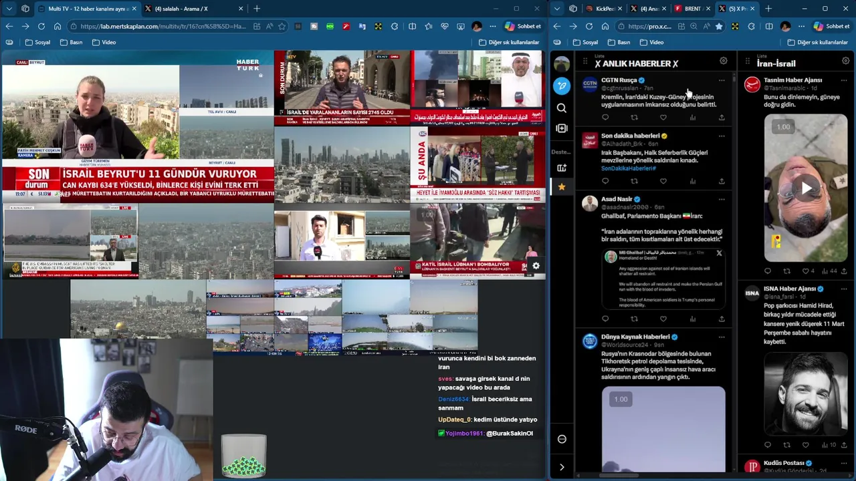Open the quoted MB Ghalibaf post
This screenshot has height=481, width=856.
(x=663, y=279)
